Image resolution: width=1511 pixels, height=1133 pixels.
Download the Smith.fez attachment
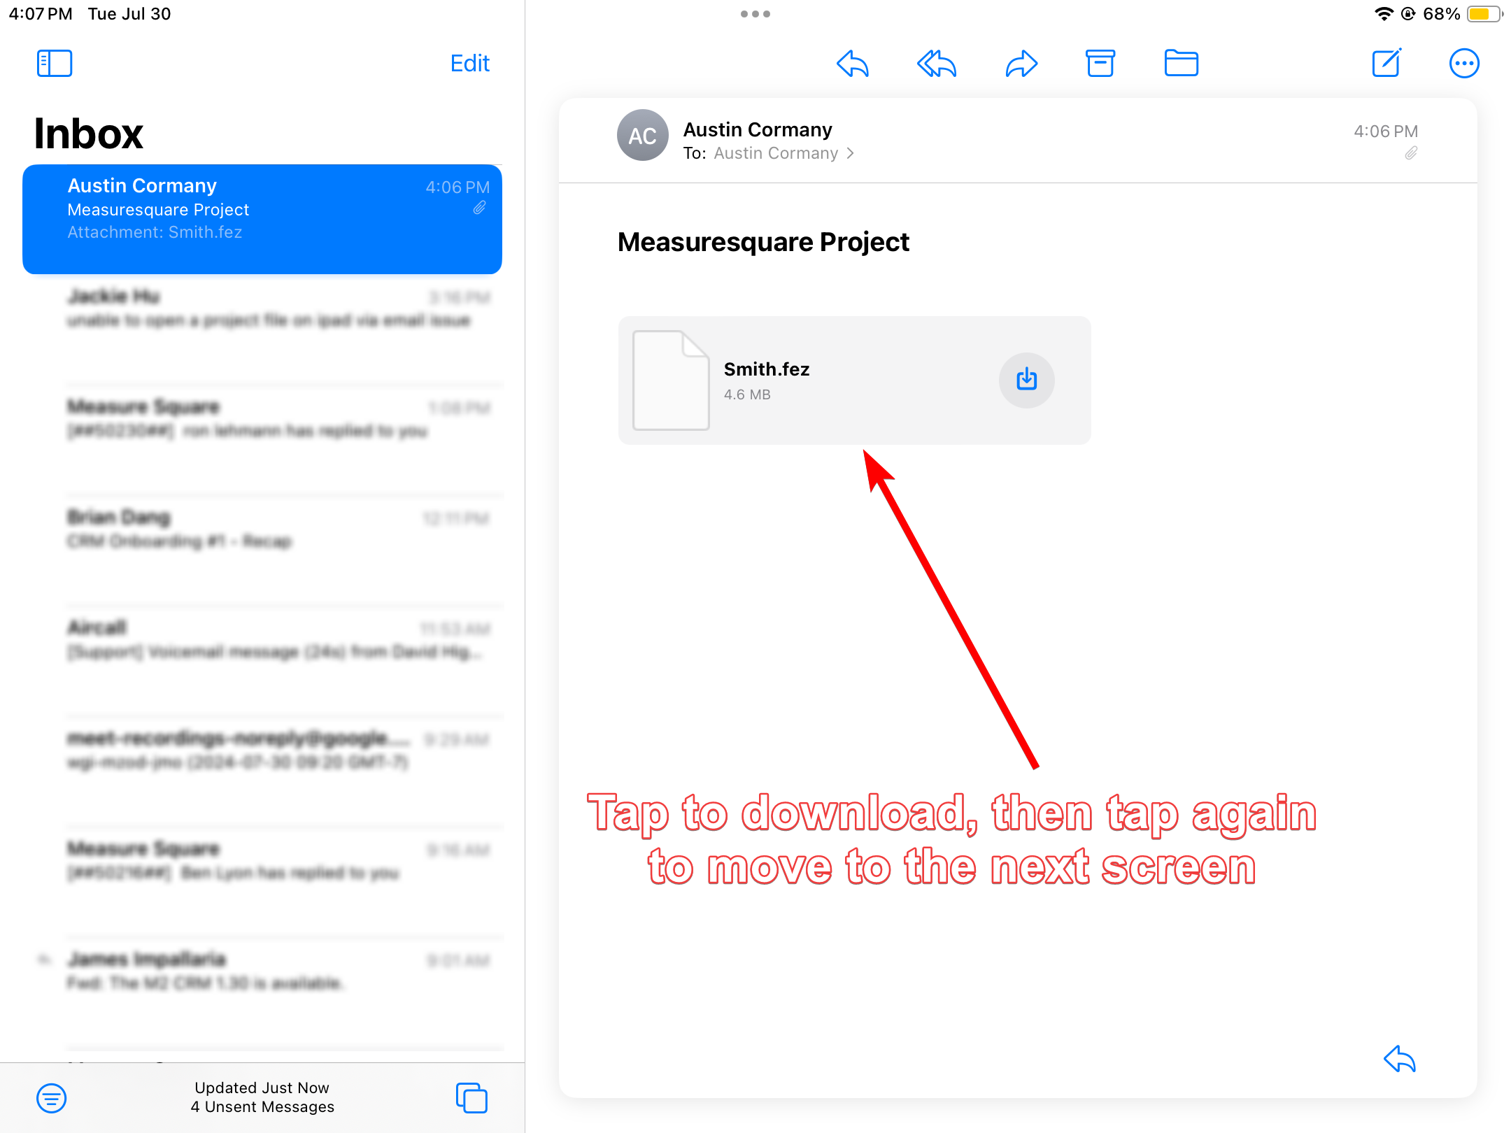pyautogui.click(x=1026, y=380)
